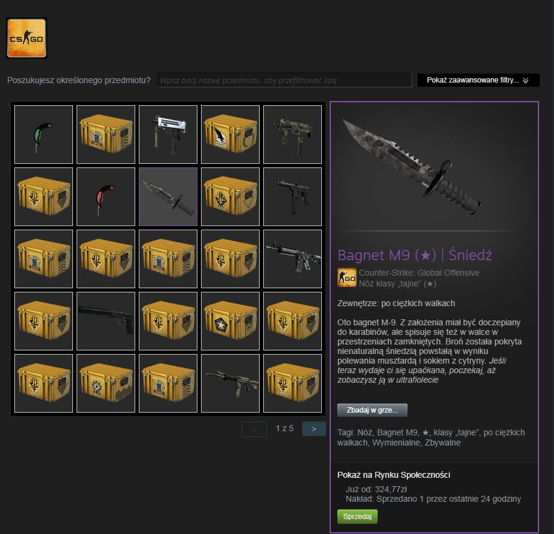Open Pokaż na Rynku Społeczności link
This screenshot has height=534, width=554.
(394, 475)
